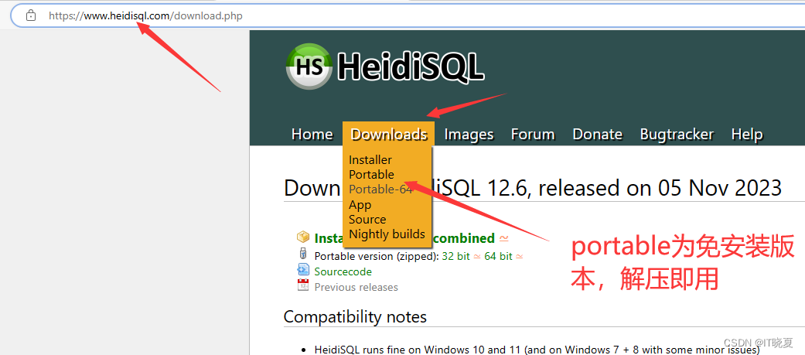805x355 pixels.
Task: Download the 32 bit portable version
Action: 456,256
